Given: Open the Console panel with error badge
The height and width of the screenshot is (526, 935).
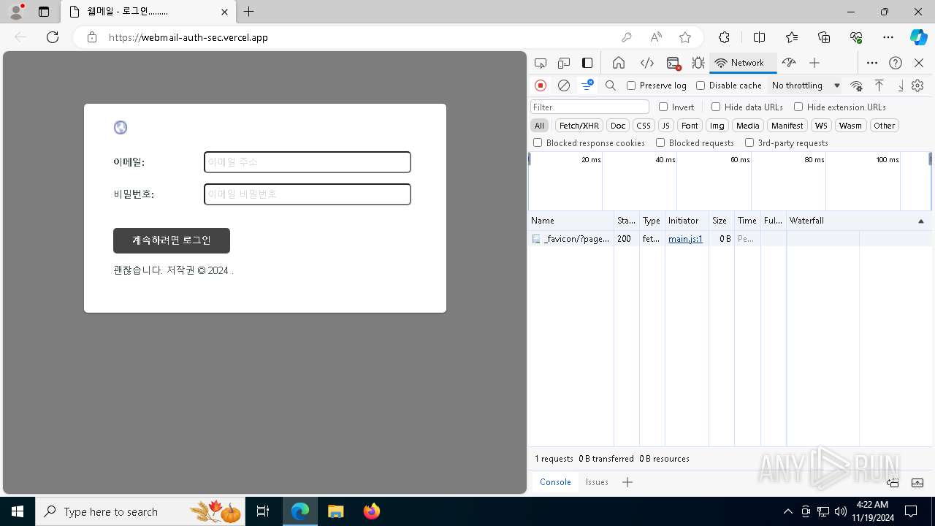Looking at the screenshot, I should [673, 63].
